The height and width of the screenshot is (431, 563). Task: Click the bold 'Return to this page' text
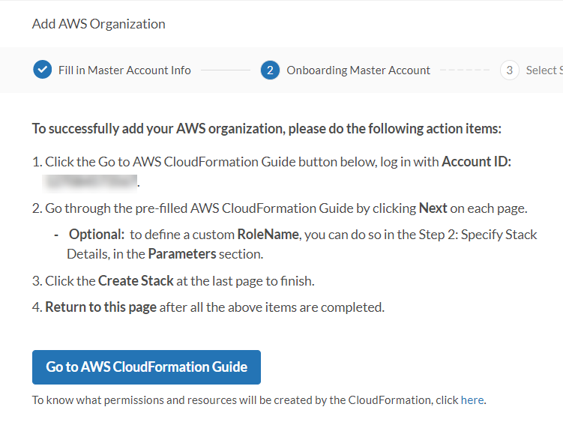click(x=100, y=307)
